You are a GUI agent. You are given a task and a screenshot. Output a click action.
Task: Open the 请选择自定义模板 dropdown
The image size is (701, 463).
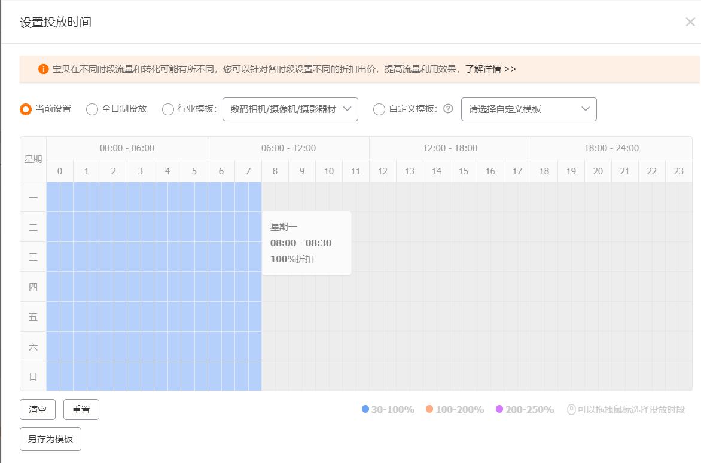pyautogui.click(x=529, y=109)
